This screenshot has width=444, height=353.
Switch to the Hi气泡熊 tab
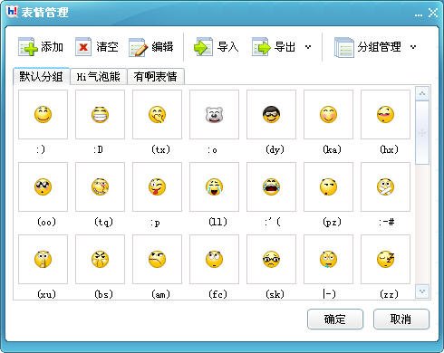tap(99, 77)
